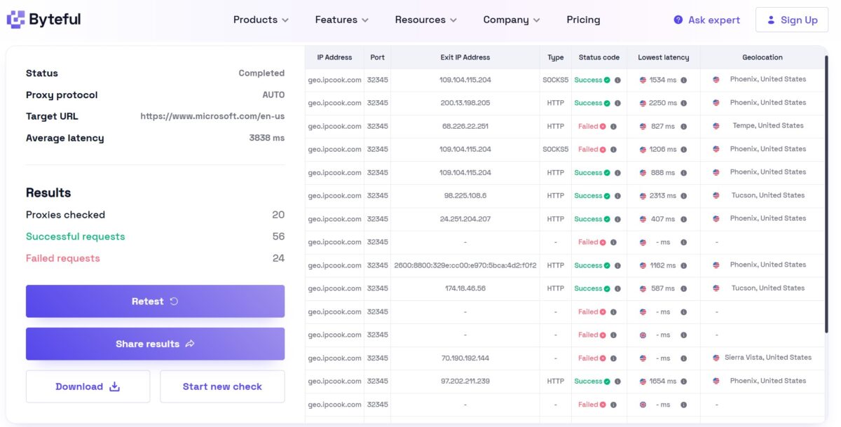Click the Geolocation column header
Viewport: 841px width, 427px height.
pyautogui.click(x=763, y=57)
